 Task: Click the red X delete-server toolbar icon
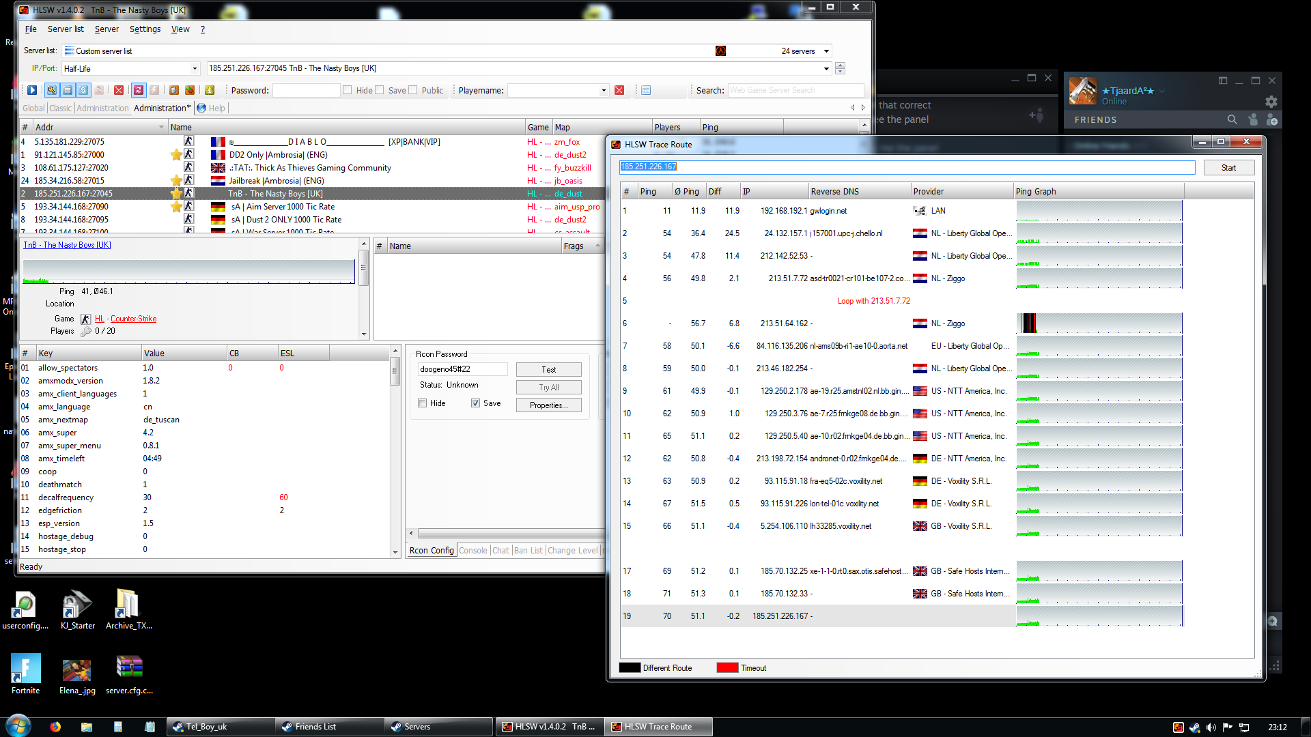119,90
